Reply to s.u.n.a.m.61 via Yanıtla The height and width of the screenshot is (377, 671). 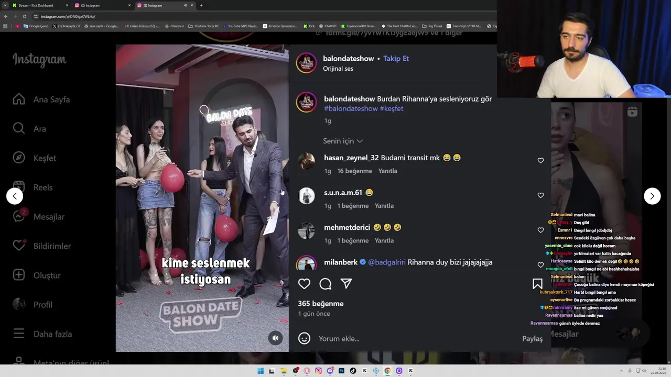coord(384,206)
